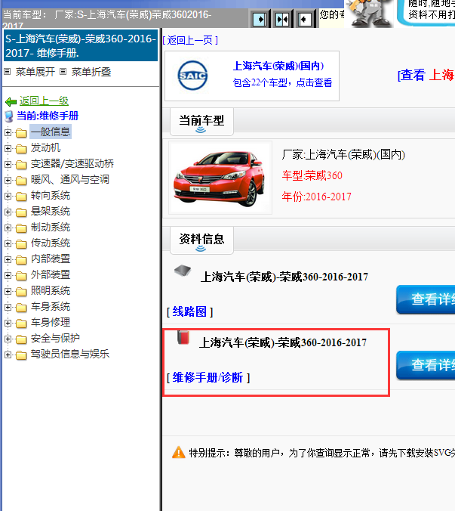Click the 菜单折叠 list icon

point(63,71)
